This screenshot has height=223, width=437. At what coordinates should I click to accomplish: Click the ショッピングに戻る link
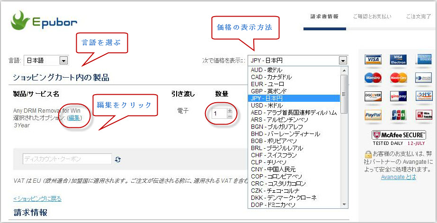click(37, 199)
